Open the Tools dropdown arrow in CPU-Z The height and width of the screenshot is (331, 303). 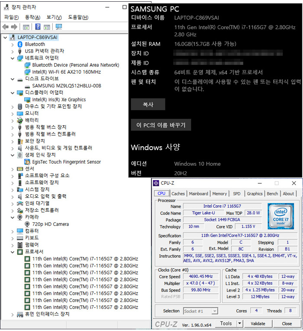pyautogui.click(x=239, y=323)
